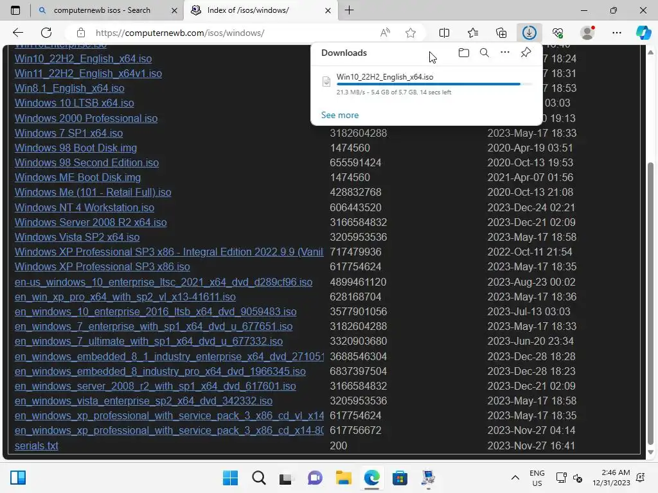Image resolution: width=658 pixels, height=493 pixels.
Task: Open en_win_xp_pro_x64_with_sp2_vl link
Action: [x=125, y=297]
